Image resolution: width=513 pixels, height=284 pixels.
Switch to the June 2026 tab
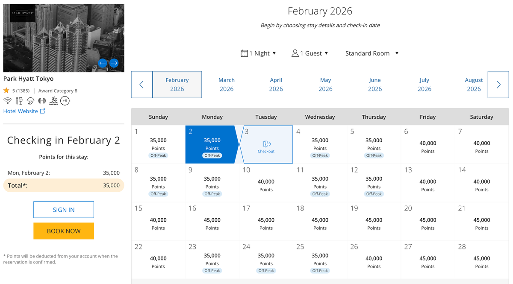(x=375, y=85)
